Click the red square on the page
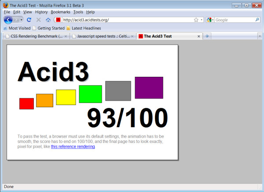Image resolution: width=264 pixels, height=192 pixels. coord(26,104)
